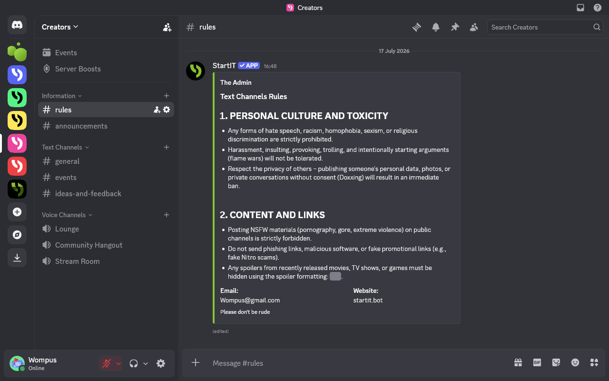Open the inbox icon in the title bar
This screenshot has height=381, width=609.
pos(580,8)
